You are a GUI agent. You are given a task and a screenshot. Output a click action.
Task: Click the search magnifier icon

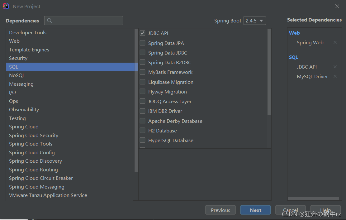(50, 21)
